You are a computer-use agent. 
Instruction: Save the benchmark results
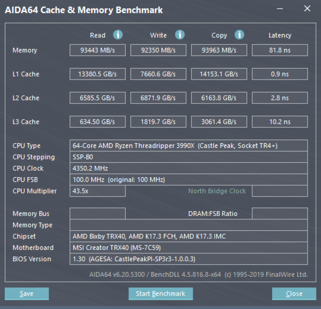[x=27, y=294]
